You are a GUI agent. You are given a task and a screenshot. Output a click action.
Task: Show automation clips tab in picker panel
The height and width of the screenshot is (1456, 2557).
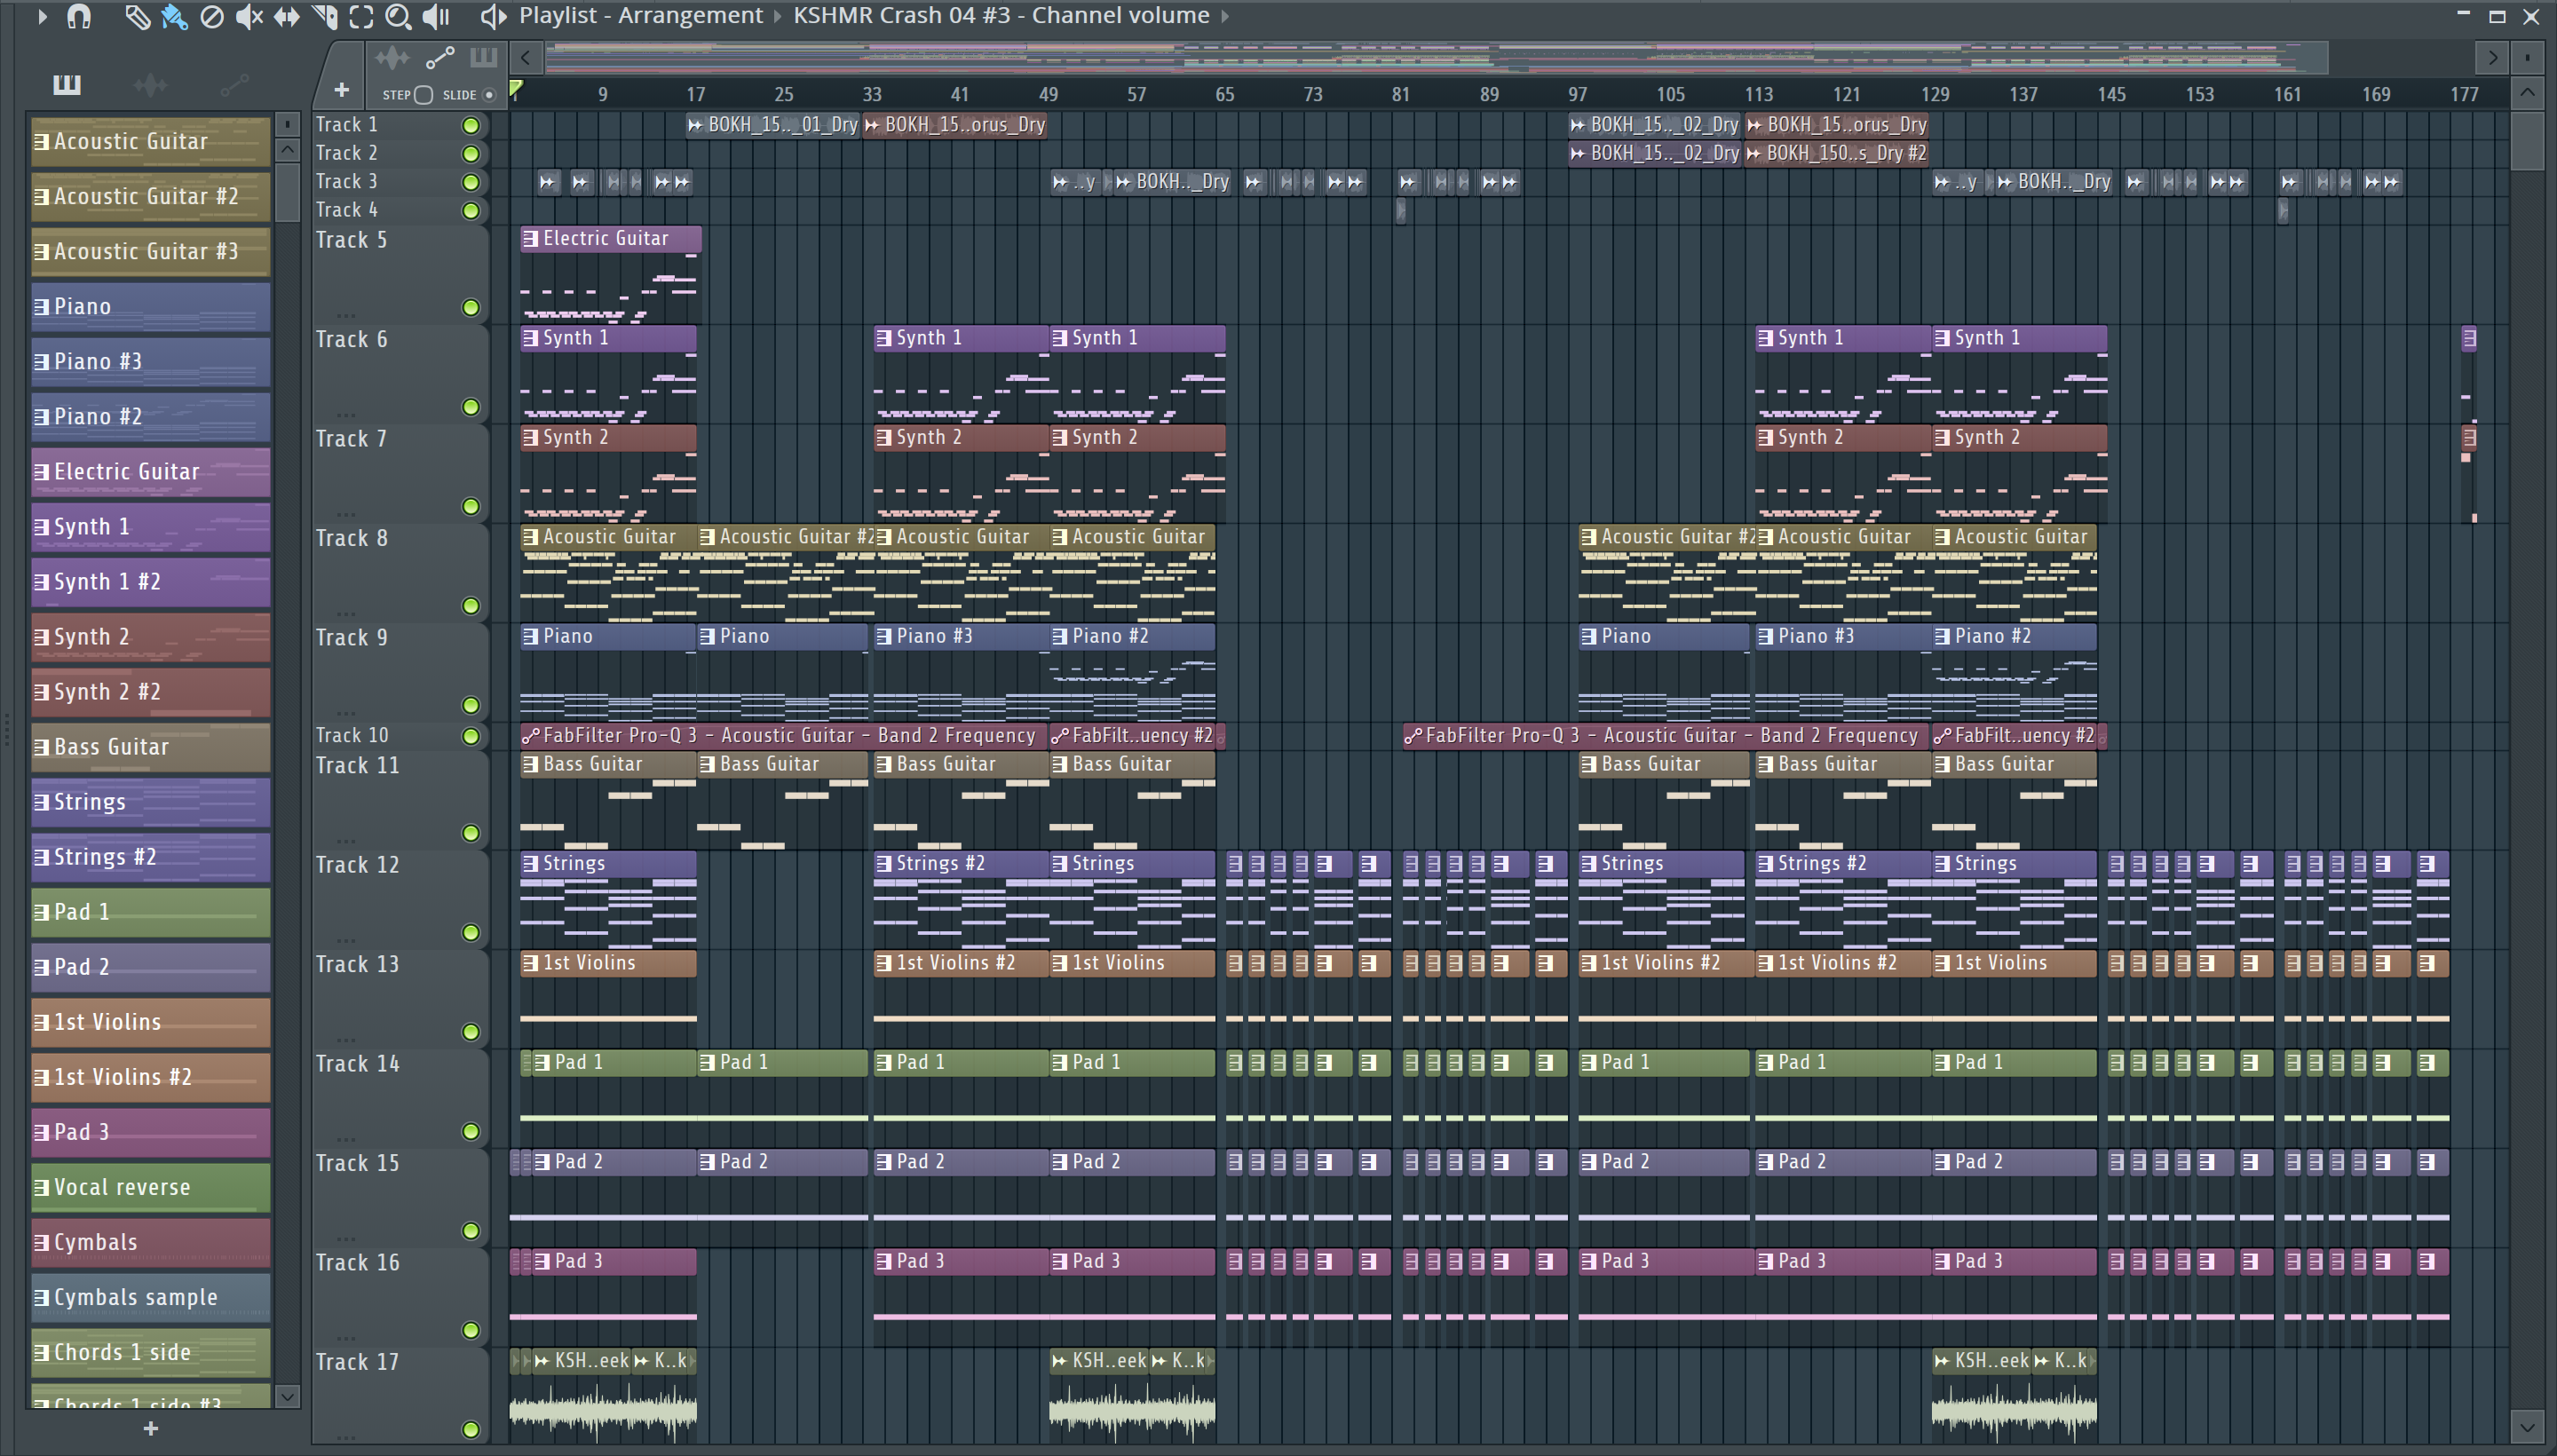pyautogui.click(x=235, y=85)
